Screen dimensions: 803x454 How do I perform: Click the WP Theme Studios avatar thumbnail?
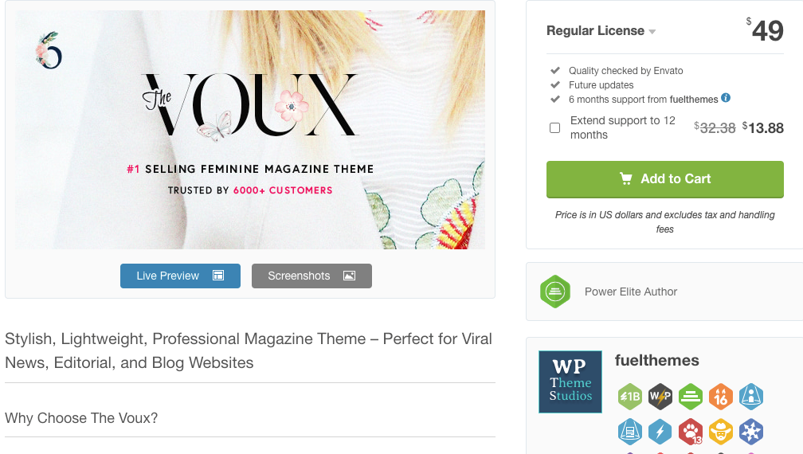(x=570, y=382)
